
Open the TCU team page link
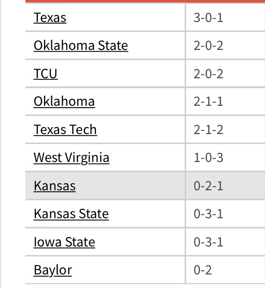45,74
